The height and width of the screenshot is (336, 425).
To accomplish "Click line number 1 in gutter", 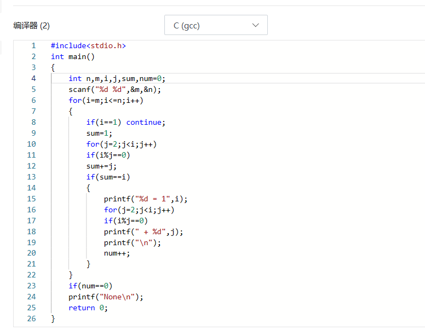I will click(33, 45).
